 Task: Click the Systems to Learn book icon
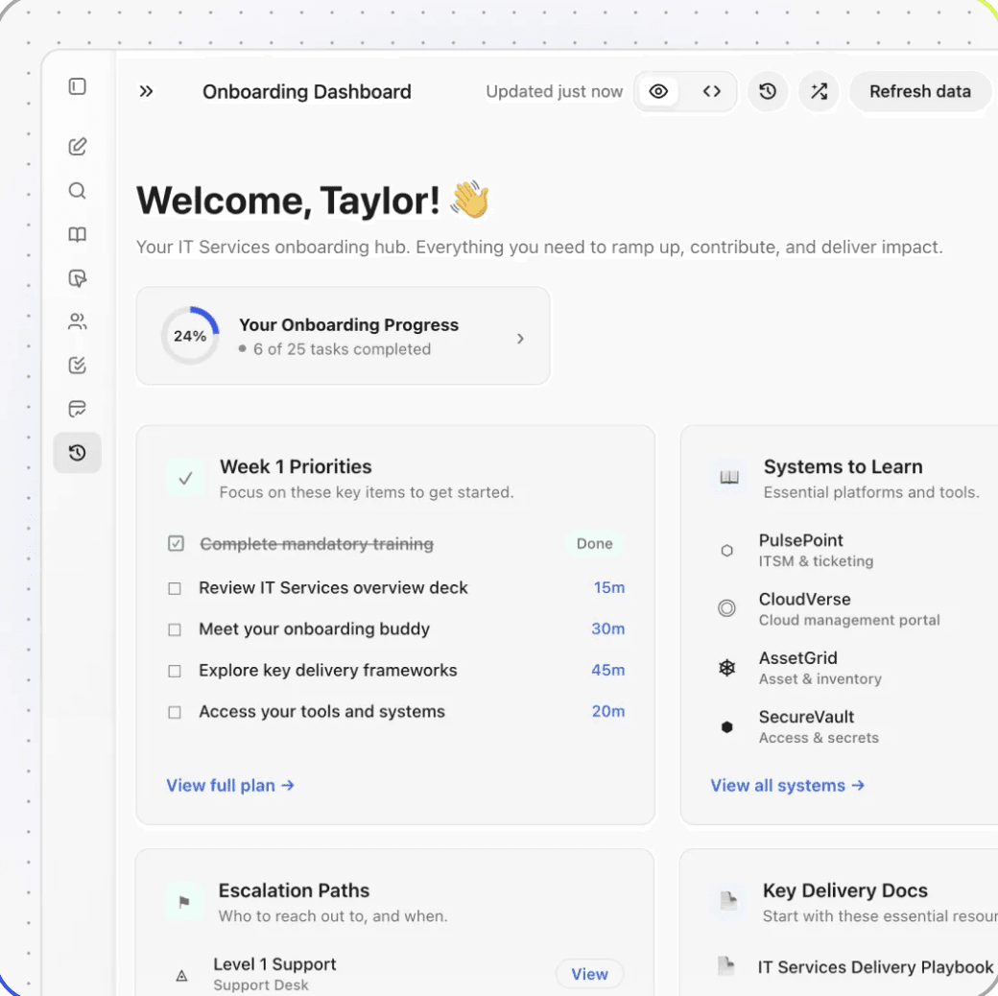tap(729, 478)
